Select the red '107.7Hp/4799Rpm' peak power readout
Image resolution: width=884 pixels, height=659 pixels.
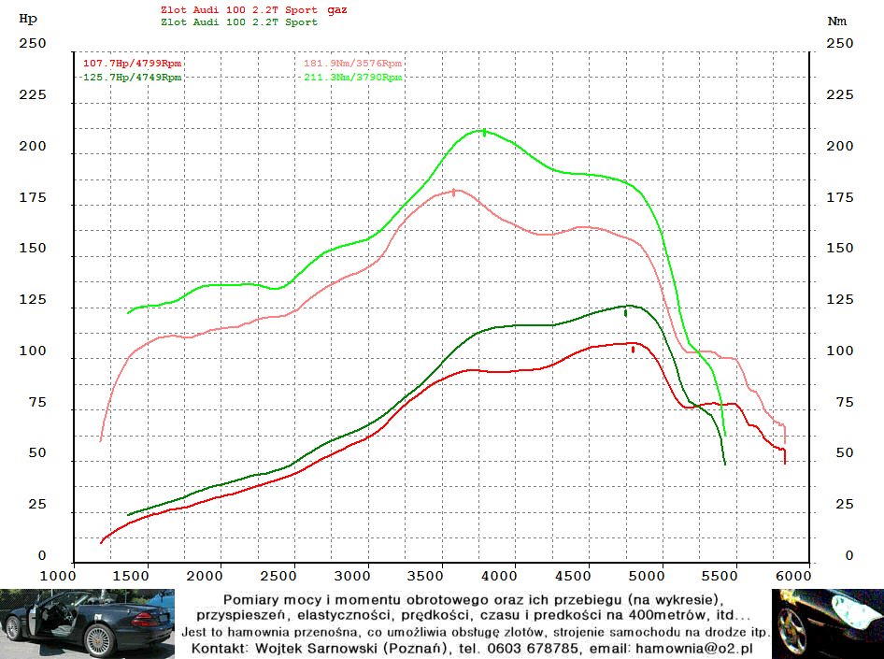click(132, 64)
